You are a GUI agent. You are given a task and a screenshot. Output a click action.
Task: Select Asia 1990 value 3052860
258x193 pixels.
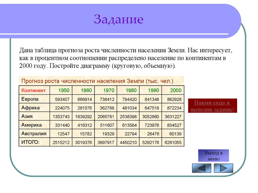[150, 117]
